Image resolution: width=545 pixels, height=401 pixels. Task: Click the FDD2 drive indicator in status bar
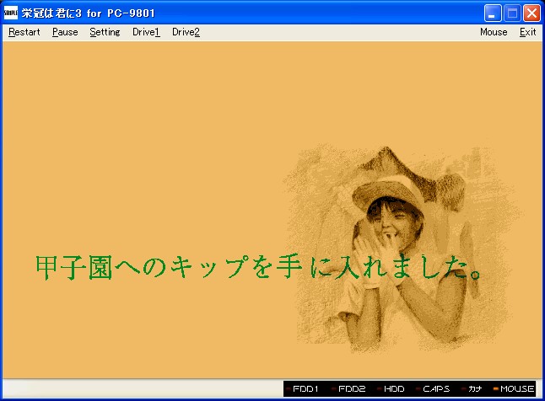click(x=351, y=389)
